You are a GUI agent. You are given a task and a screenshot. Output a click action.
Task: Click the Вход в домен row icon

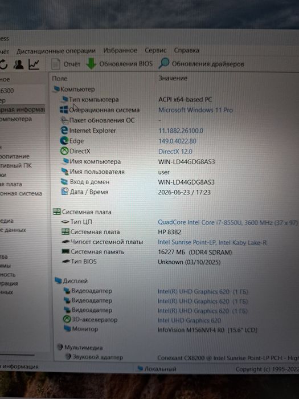pyautogui.click(x=64, y=181)
